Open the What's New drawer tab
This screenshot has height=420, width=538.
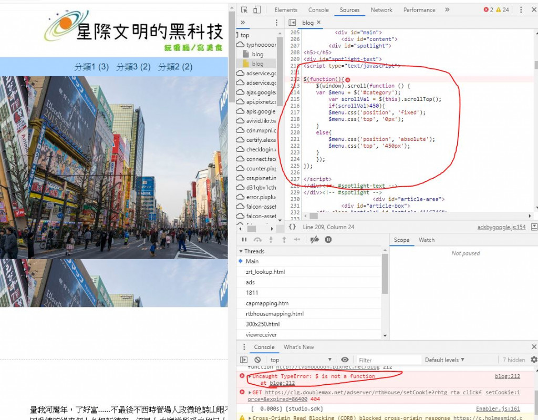(298, 347)
